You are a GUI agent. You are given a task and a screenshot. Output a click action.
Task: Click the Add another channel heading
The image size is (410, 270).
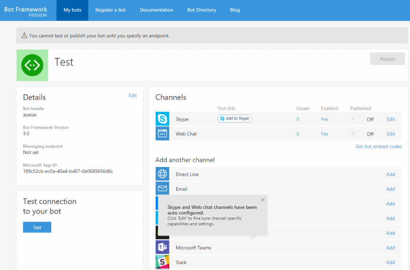[185, 160]
